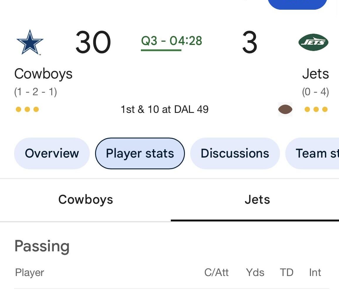The height and width of the screenshot is (301, 339).
Task: Tap the Dallas Cowboys star logo
Action: click(x=30, y=42)
